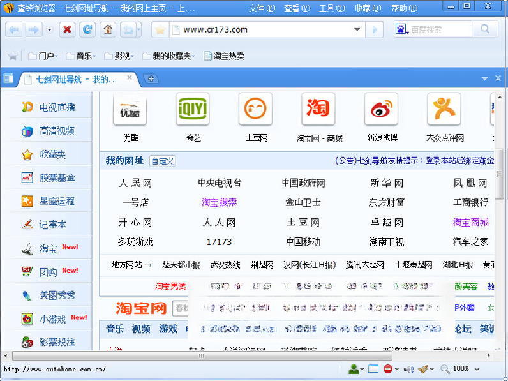Click the grey favorites star in bookmarks bar
Viewport: 508px width, 381px height.
click(13, 56)
